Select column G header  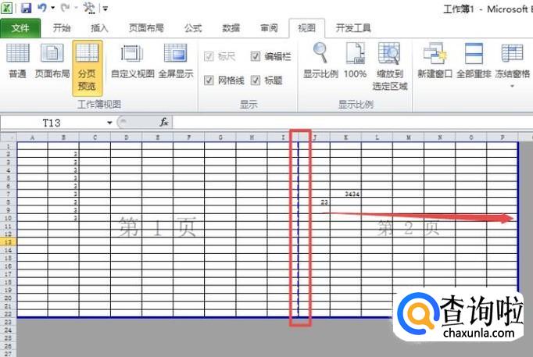[x=220, y=137]
